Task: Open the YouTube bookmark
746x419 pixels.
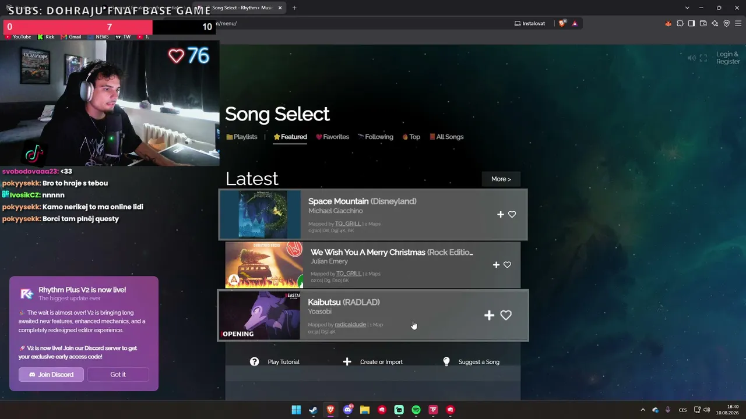Action: (18, 37)
